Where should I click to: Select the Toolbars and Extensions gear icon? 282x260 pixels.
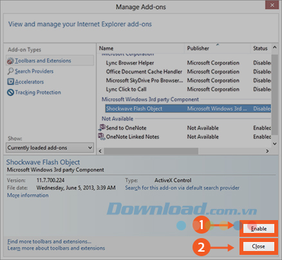click(10, 61)
